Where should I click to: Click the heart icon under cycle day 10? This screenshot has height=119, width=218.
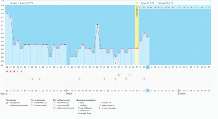[39, 79]
